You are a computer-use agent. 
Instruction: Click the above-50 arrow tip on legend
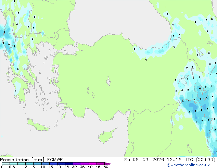click(x=108, y=164)
